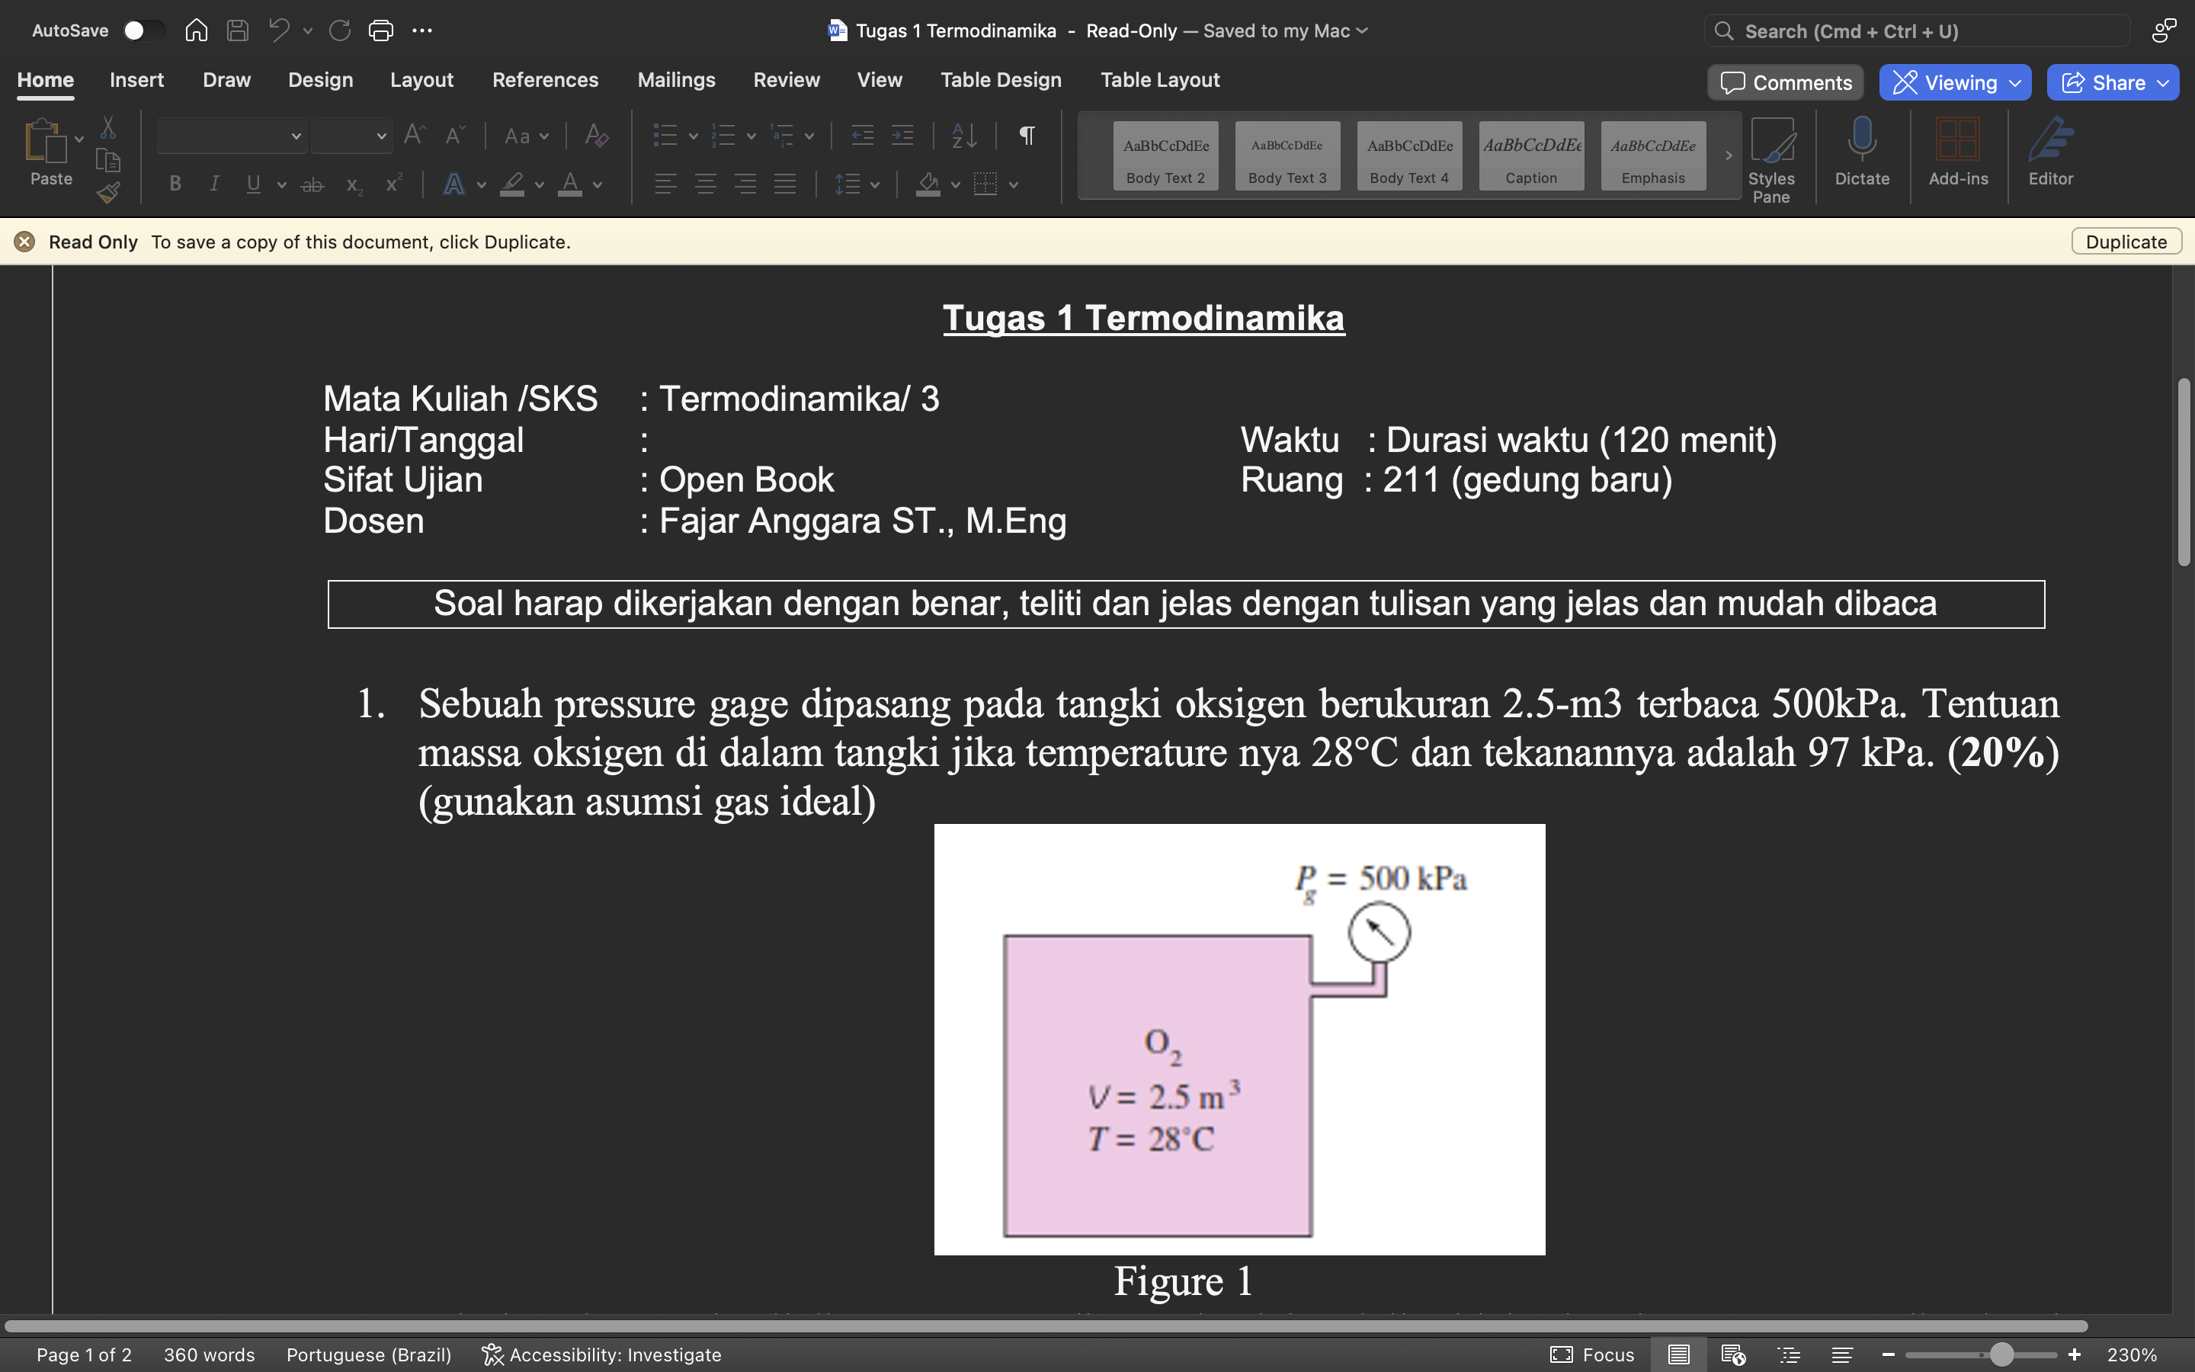
Task: Click the Clear Formatting icon
Action: point(596,135)
